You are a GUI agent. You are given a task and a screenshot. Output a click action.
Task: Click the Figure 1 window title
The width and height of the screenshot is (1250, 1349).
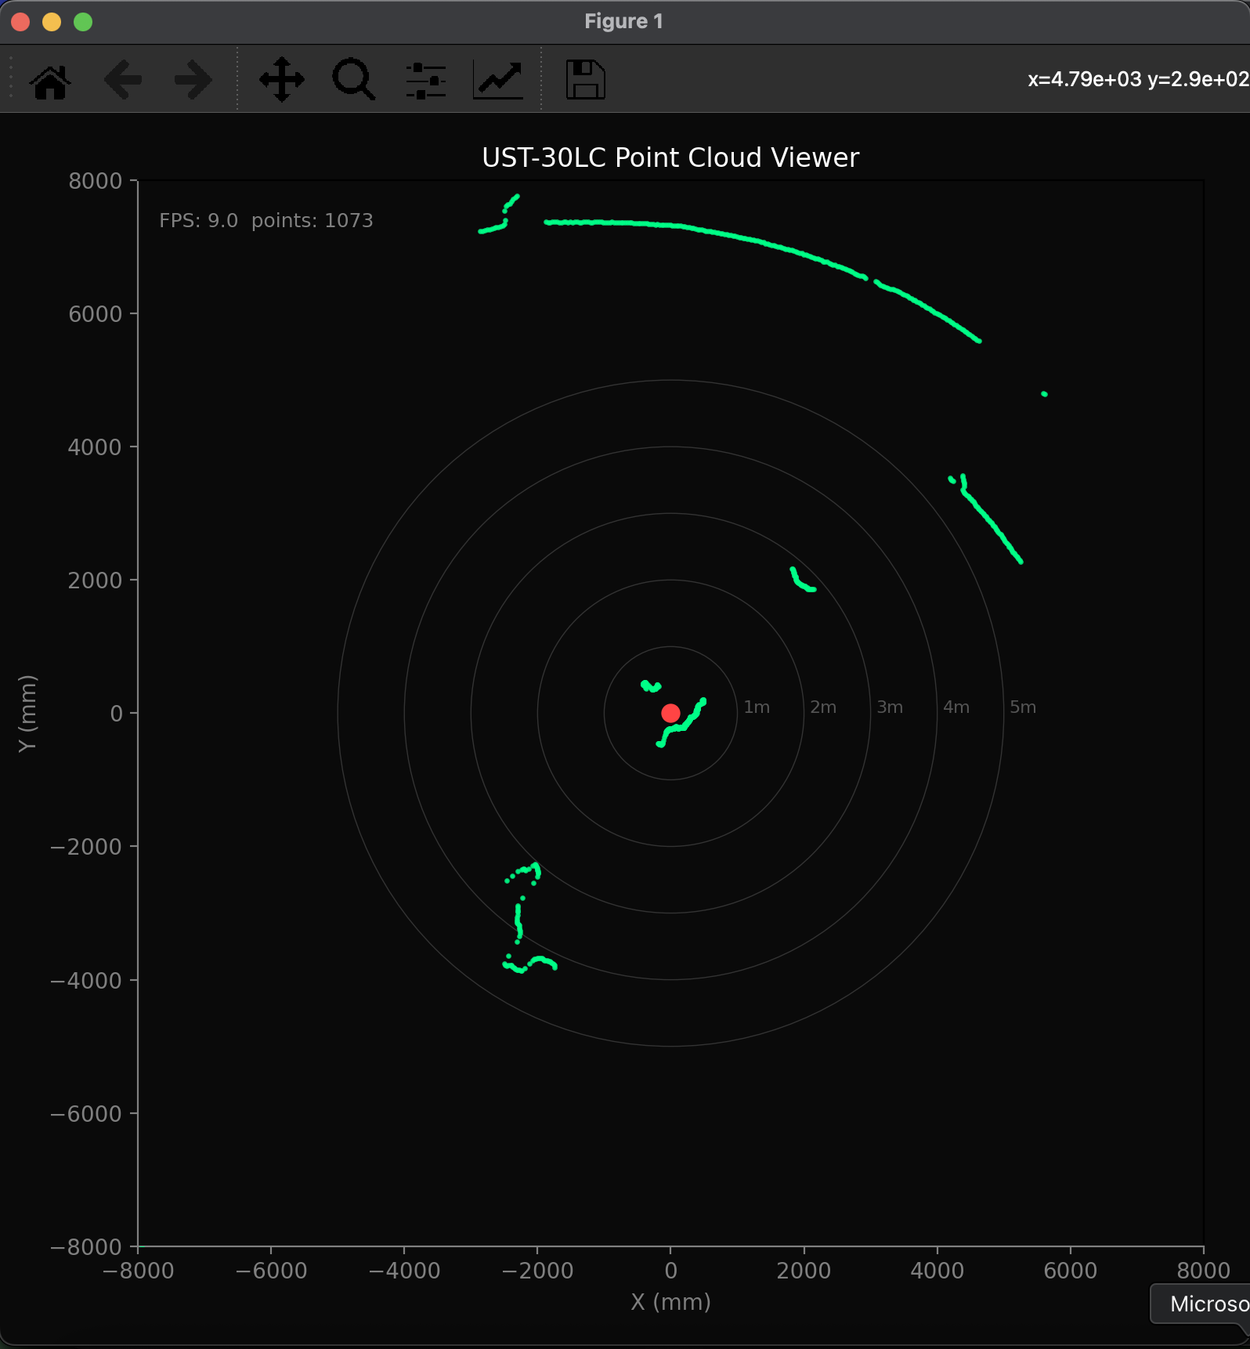[x=623, y=21]
